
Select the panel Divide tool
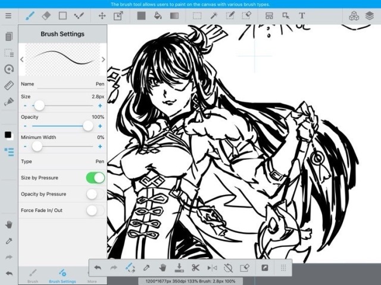point(269,16)
